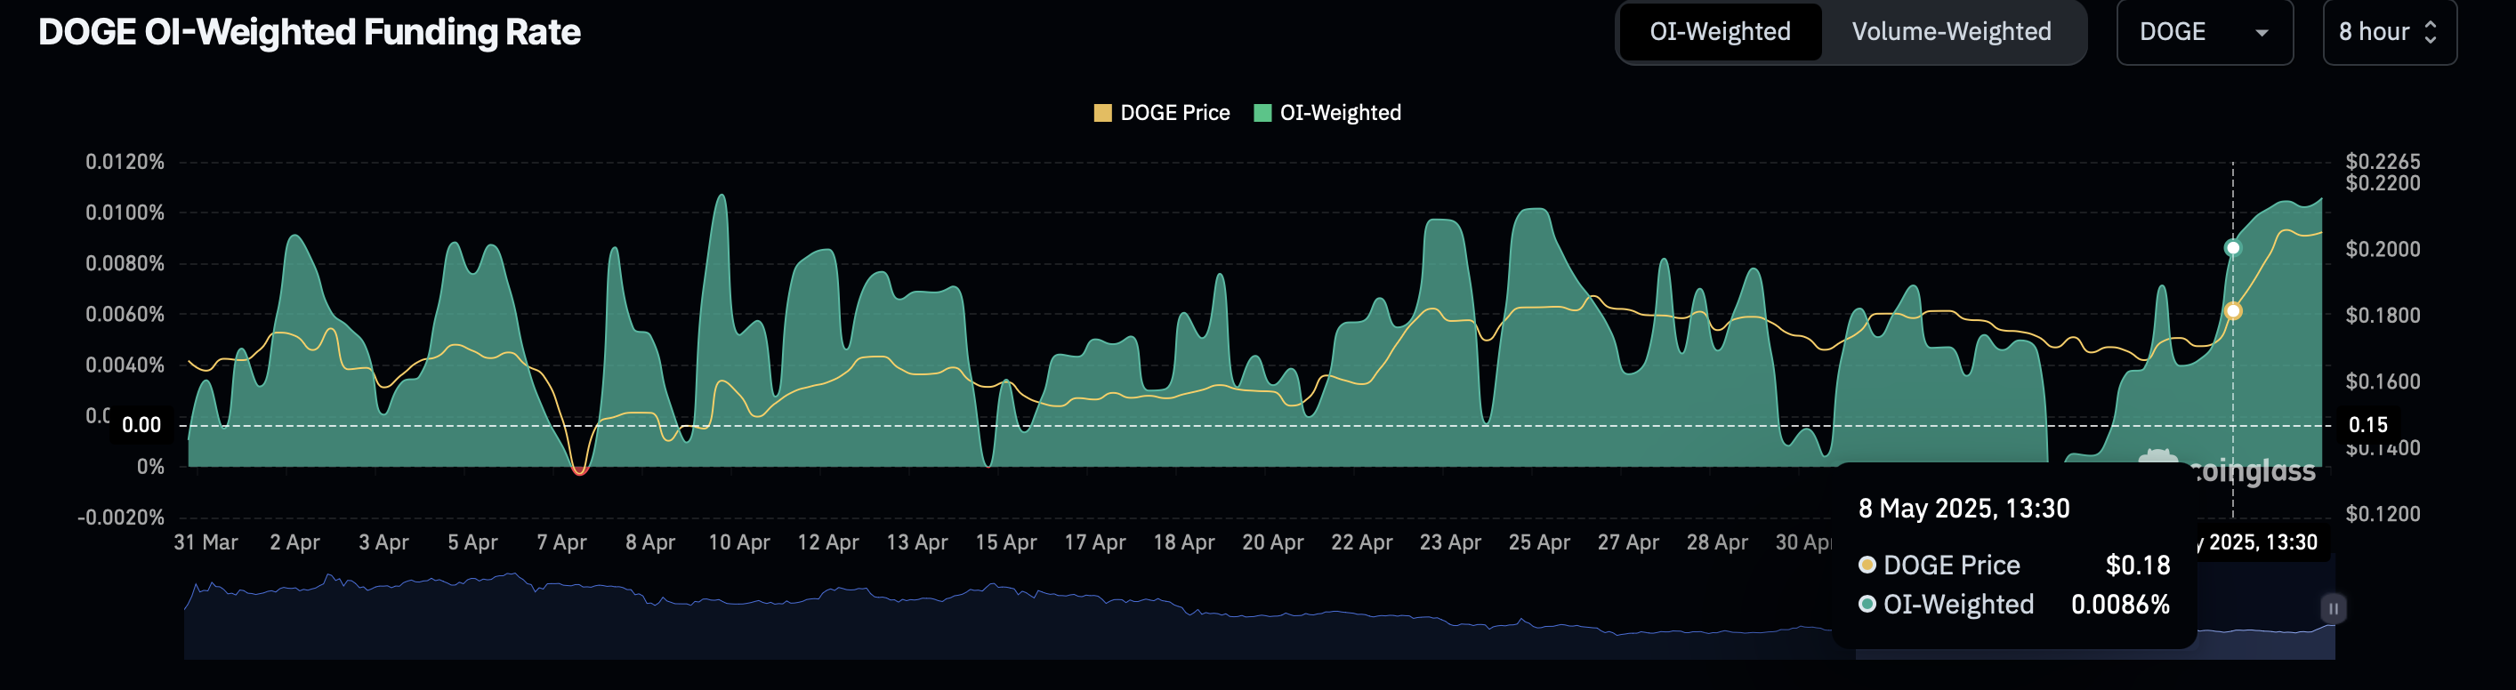Click the green OI-Weighted legend swatch
Image resolution: width=2516 pixels, height=690 pixels.
pyautogui.click(x=1262, y=112)
